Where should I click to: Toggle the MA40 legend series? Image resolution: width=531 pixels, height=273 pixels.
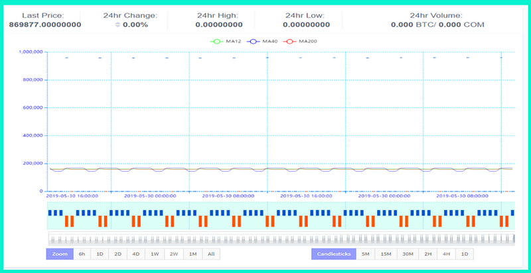(x=262, y=42)
